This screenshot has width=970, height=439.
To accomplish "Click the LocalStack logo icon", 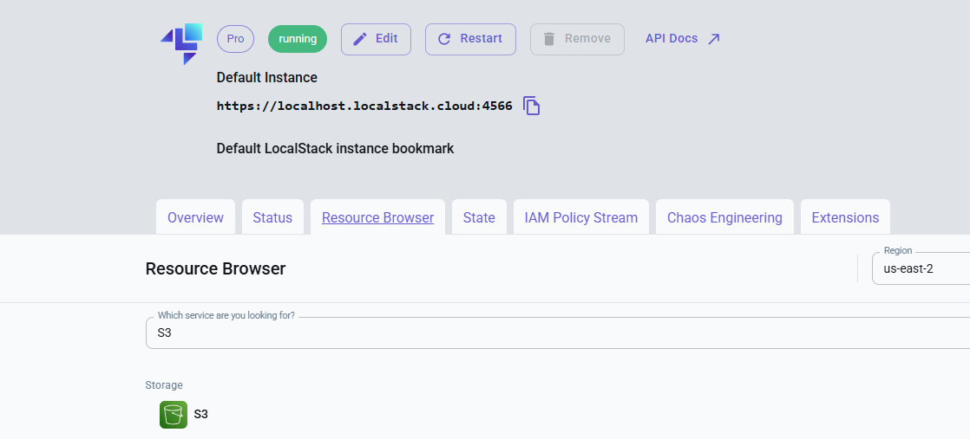I will [182, 44].
